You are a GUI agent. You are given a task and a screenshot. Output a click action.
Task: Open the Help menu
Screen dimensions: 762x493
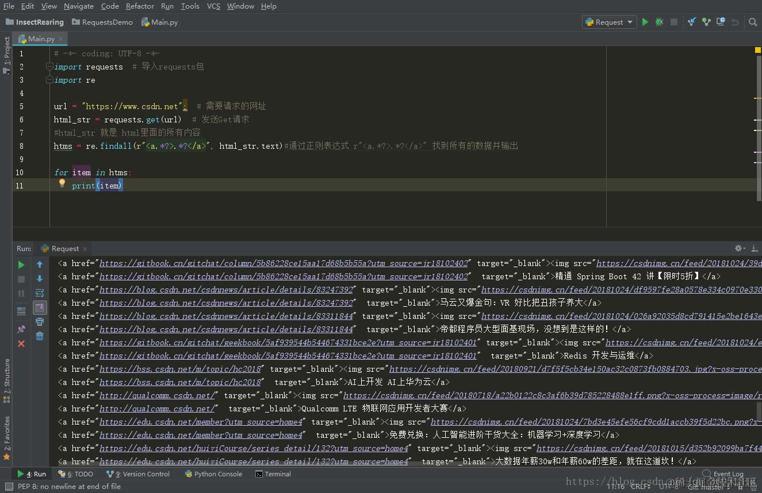coord(269,6)
